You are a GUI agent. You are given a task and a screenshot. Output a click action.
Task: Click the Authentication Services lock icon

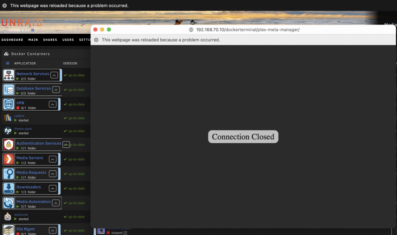coord(9,145)
